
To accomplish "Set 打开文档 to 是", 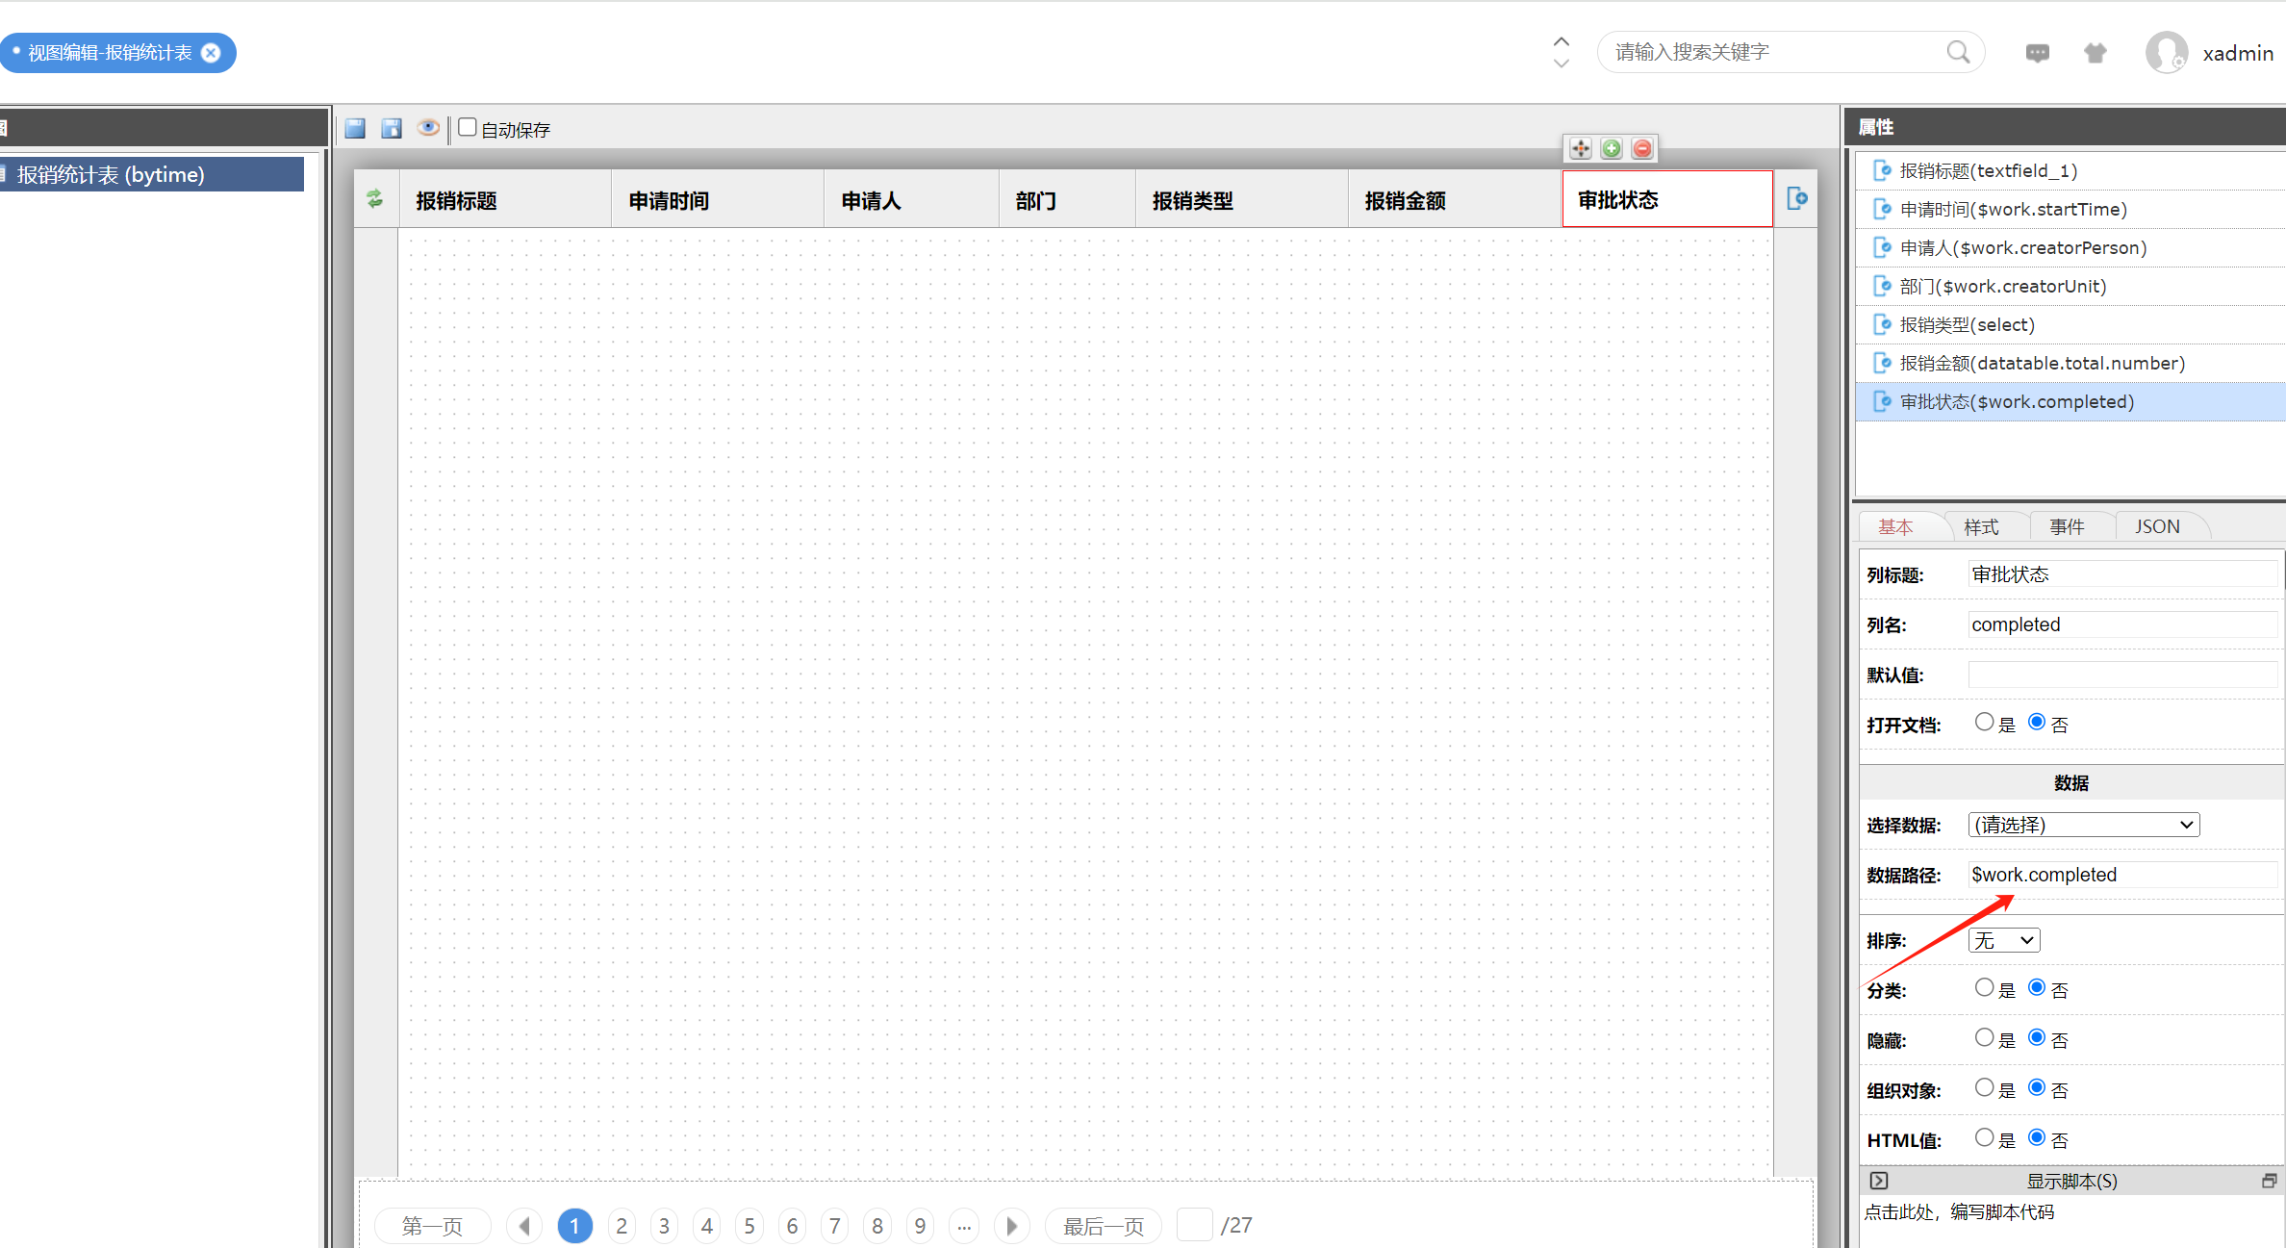I will 1984,722.
